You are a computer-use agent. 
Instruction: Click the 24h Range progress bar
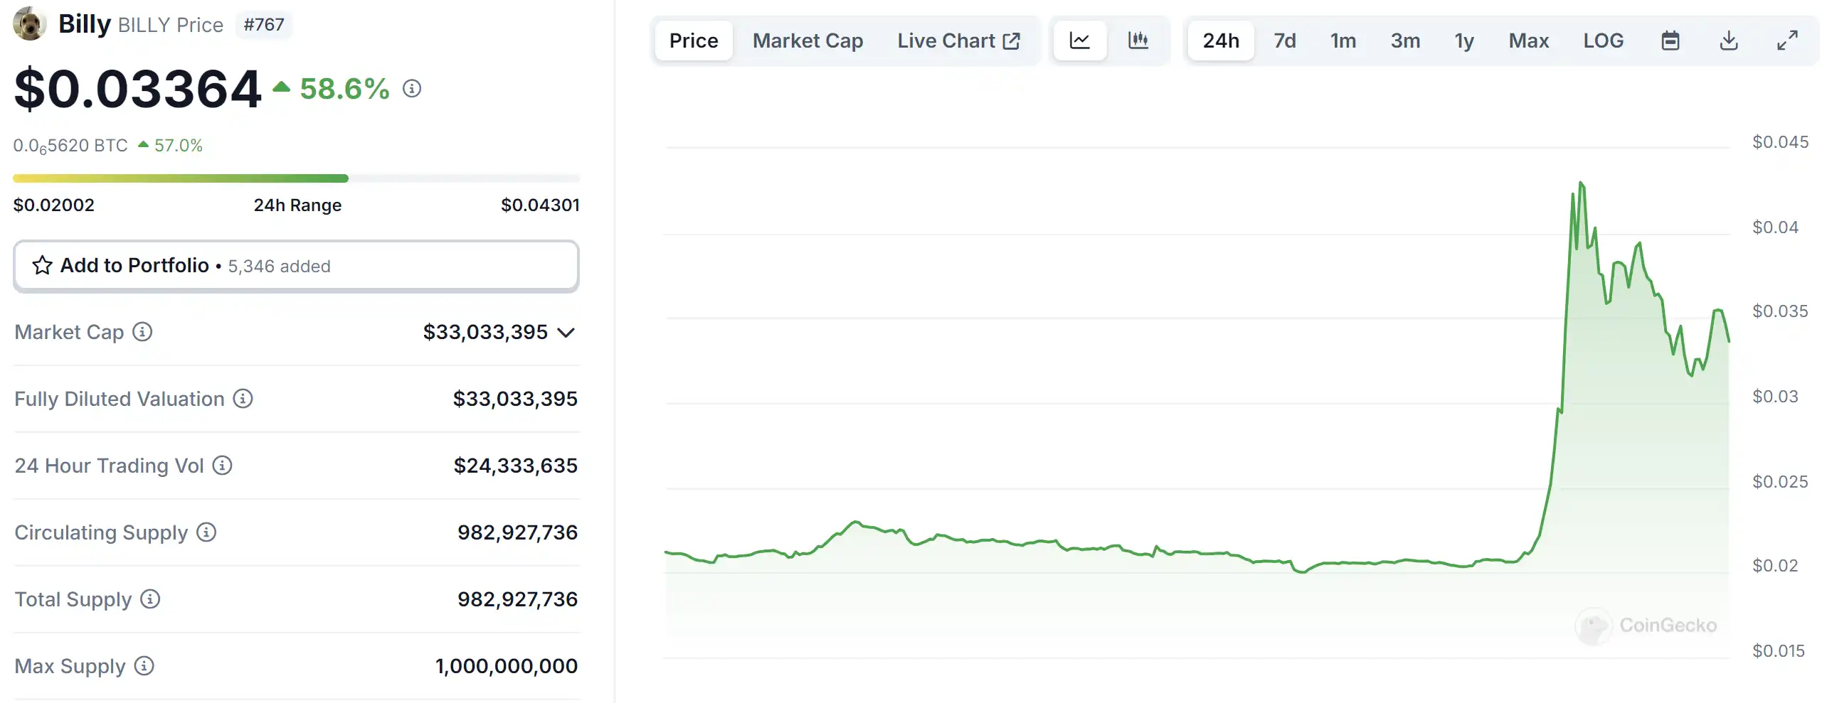click(296, 178)
